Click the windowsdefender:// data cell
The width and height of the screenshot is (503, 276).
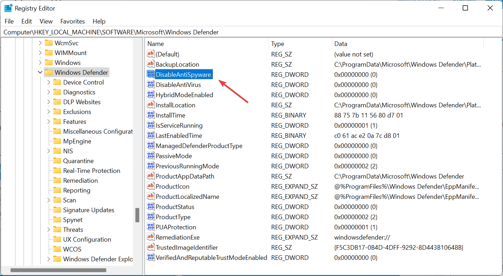(x=362, y=237)
